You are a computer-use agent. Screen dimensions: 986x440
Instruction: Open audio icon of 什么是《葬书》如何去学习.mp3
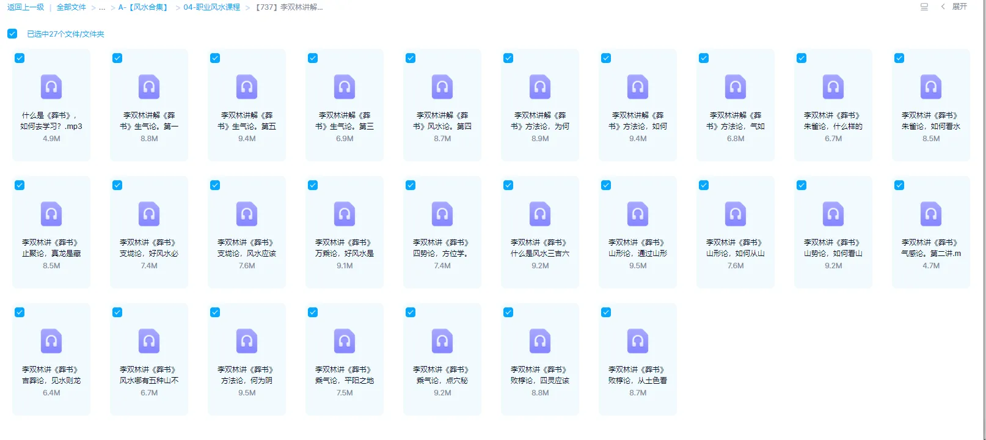51,87
